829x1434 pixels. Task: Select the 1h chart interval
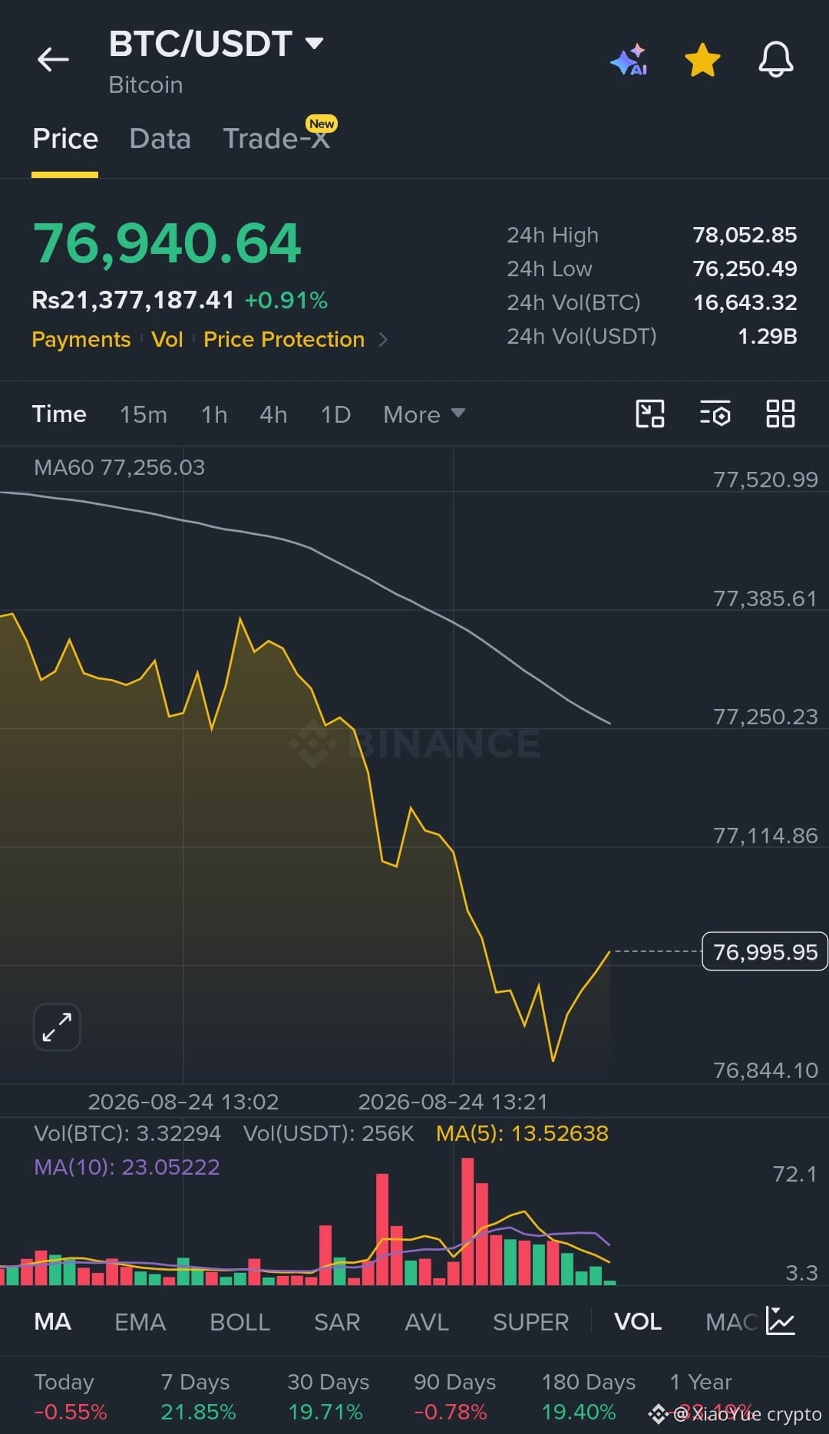(x=214, y=414)
